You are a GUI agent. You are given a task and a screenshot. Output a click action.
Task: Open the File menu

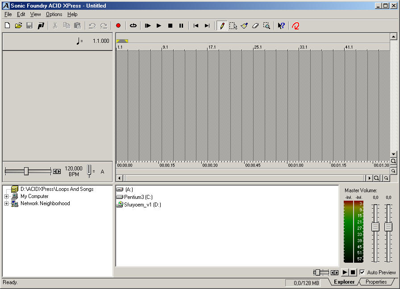click(8, 14)
